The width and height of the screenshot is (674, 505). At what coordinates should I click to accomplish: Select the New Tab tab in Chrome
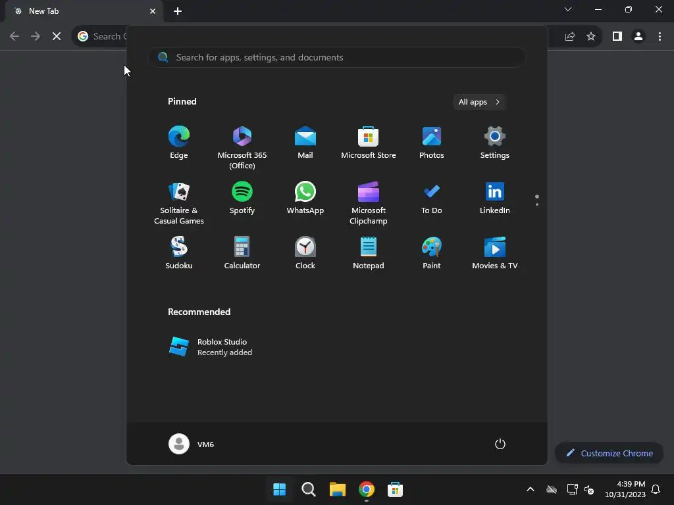(84, 11)
